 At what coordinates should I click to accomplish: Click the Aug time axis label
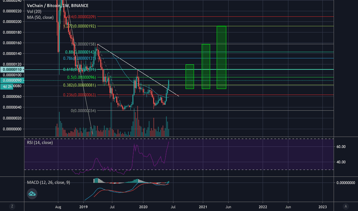pyautogui.click(x=58, y=207)
